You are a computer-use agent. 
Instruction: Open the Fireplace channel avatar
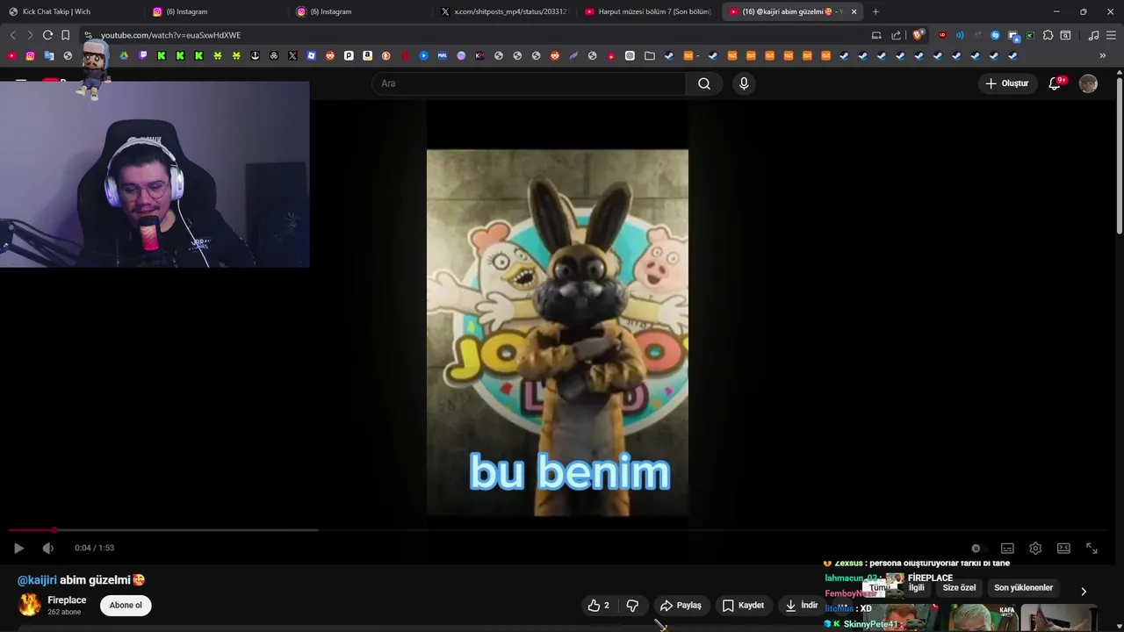[30, 605]
